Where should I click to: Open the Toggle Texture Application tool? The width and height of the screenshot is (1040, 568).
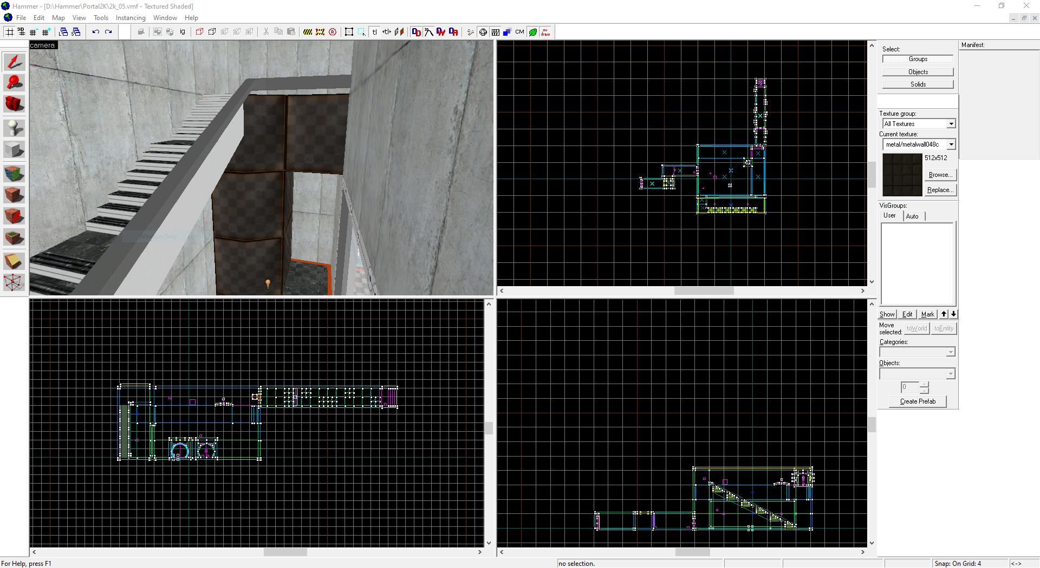[x=14, y=174]
